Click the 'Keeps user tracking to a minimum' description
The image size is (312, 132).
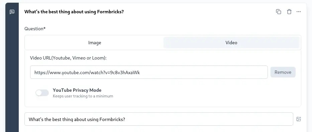click(x=83, y=96)
